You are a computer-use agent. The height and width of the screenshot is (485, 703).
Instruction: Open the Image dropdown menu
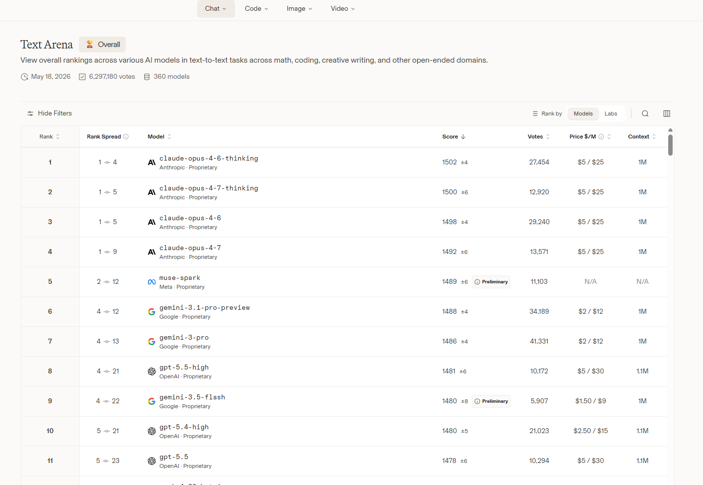(x=300, y=9)
